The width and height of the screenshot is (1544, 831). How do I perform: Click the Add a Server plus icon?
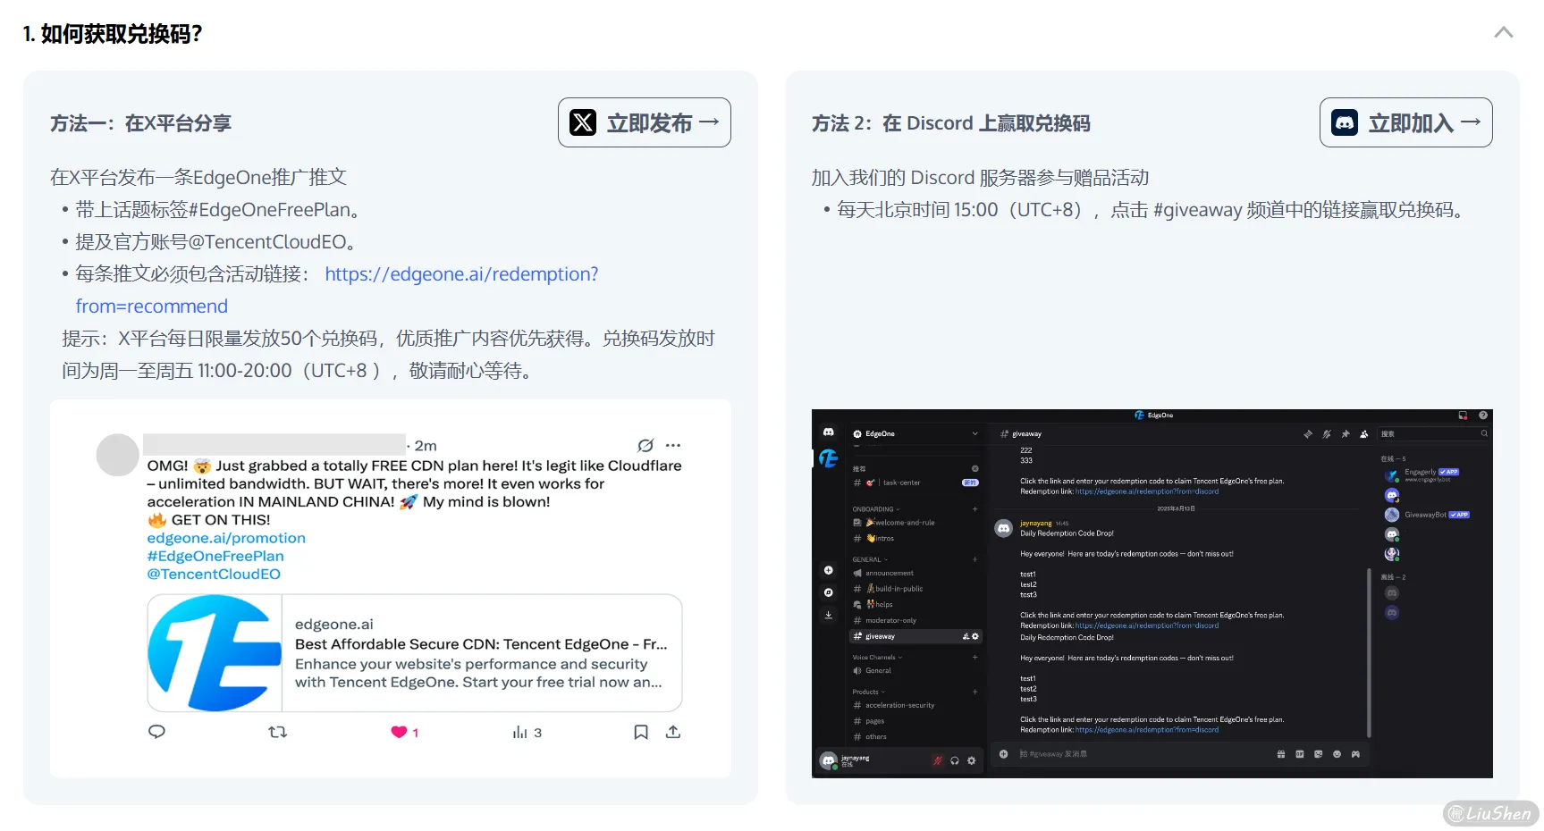(x=828, y=570)
